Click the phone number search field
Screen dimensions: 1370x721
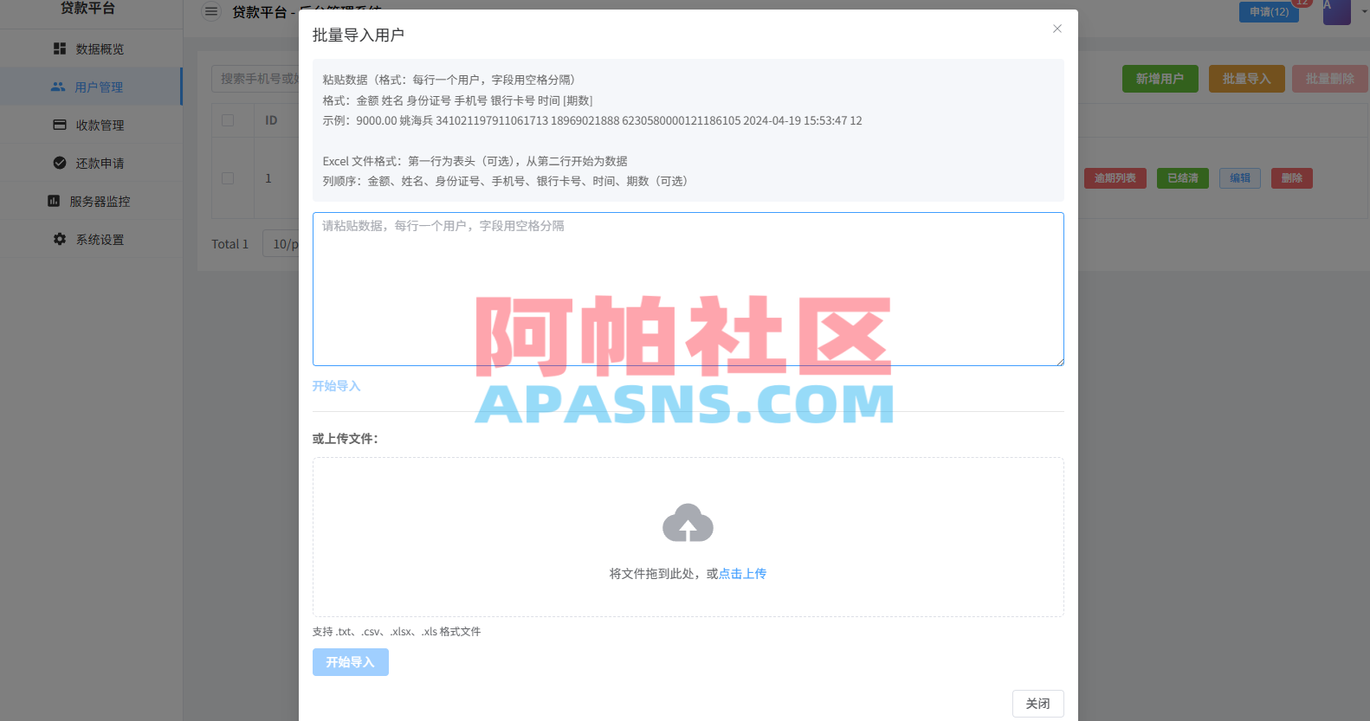pyautogui.click(x=255, y=79)
